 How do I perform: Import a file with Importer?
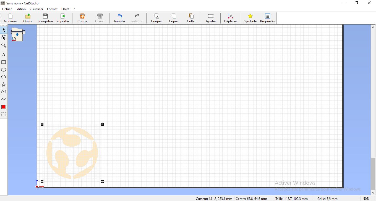point(63,18)
